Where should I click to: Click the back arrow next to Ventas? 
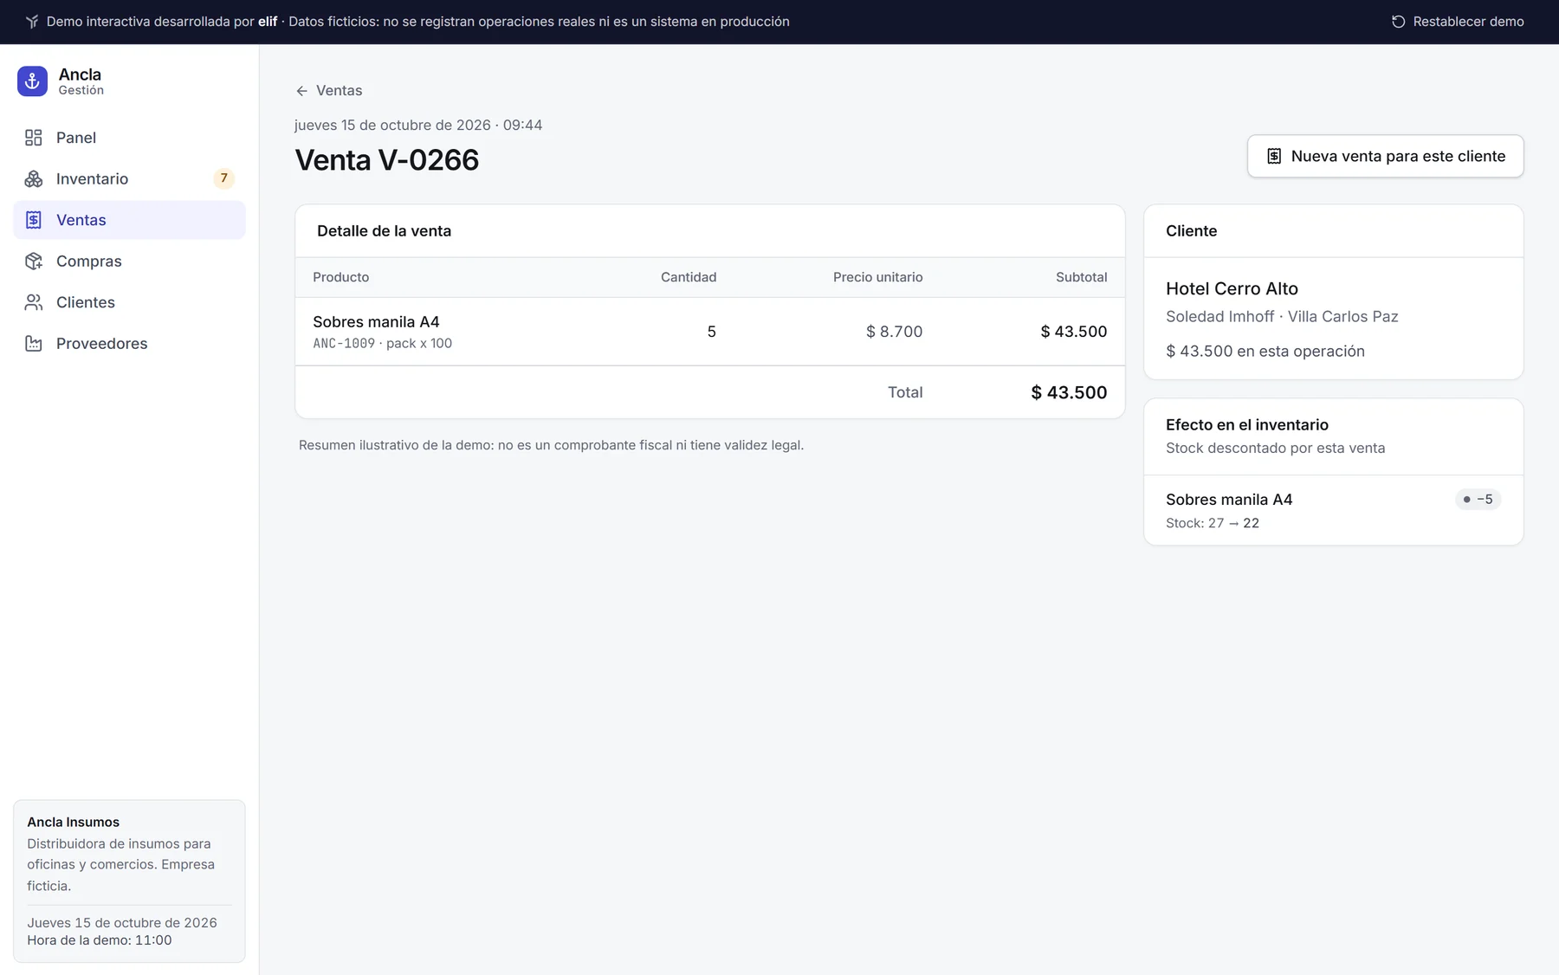[x=301, y=91]
